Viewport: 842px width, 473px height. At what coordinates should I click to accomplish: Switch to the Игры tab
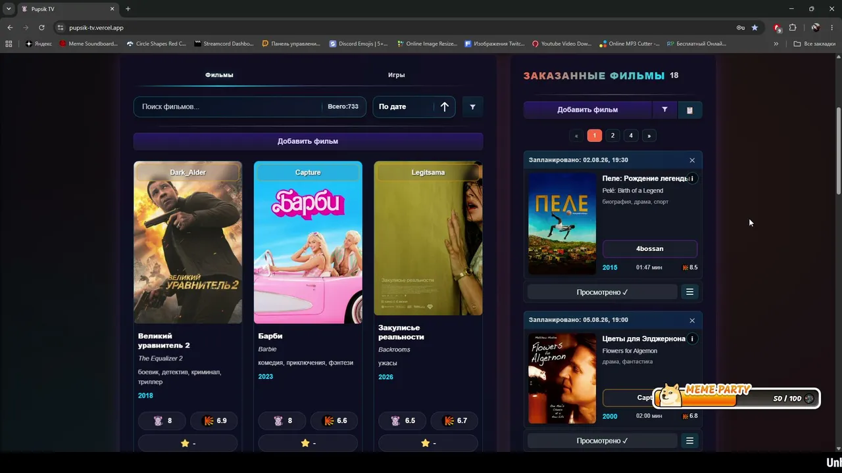396,75
